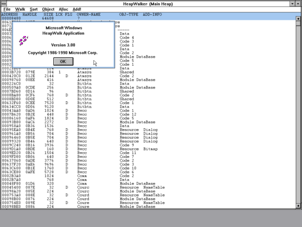Click the scrollbar down arrow

[x=298, y=206]
